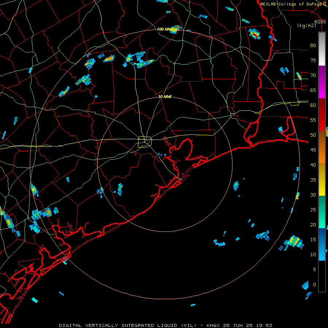
Task: Select the blue segment of color scale
Action: point(322,244)
